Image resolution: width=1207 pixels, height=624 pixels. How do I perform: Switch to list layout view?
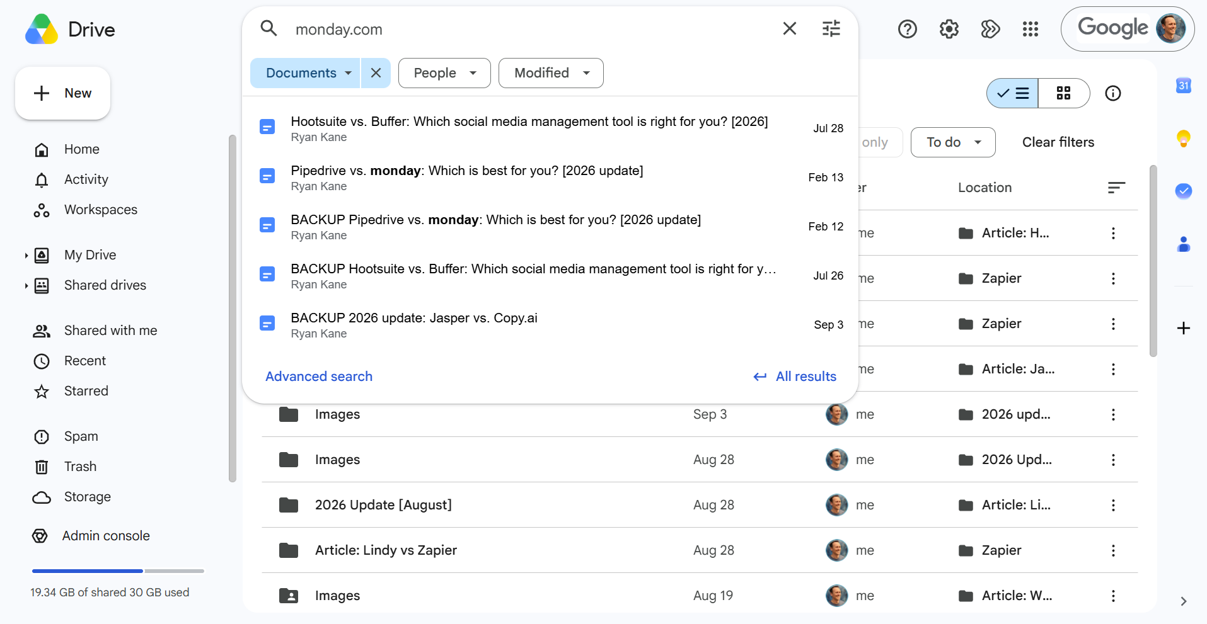coord(1013,93)
